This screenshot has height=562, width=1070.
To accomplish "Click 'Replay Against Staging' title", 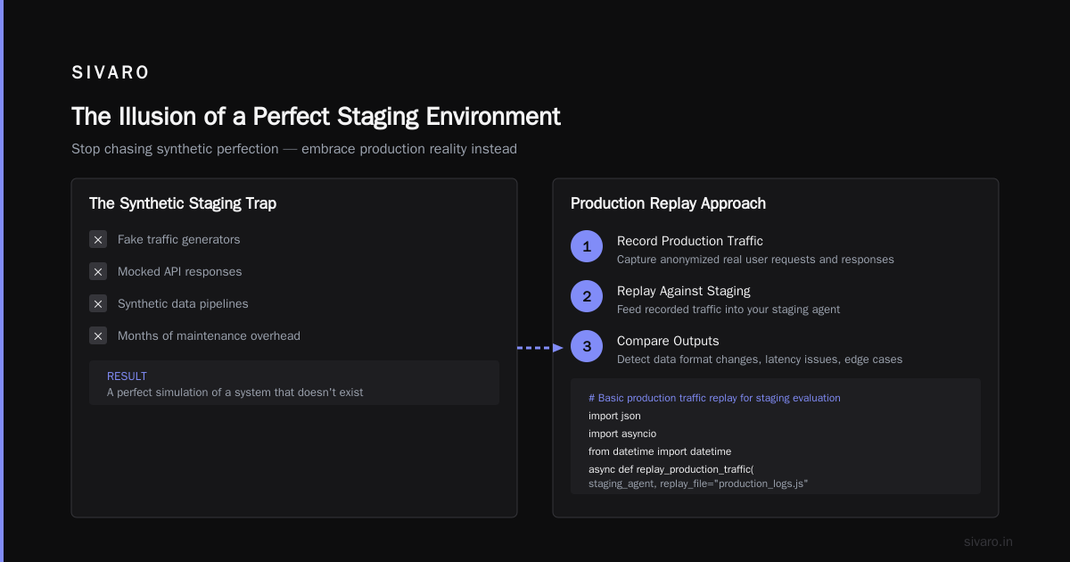I will pyautogui.click(x=683, y=291).
